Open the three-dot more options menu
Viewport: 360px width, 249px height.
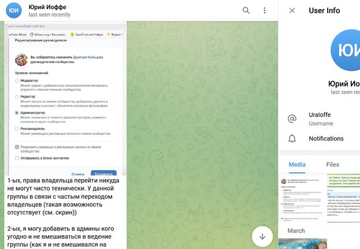click(264, 10)
